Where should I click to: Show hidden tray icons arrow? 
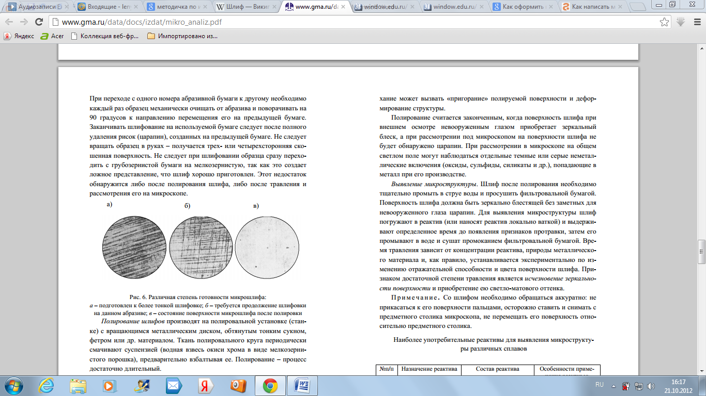[614, 385]
